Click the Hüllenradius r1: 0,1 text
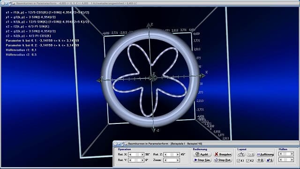 coord(21,50)
